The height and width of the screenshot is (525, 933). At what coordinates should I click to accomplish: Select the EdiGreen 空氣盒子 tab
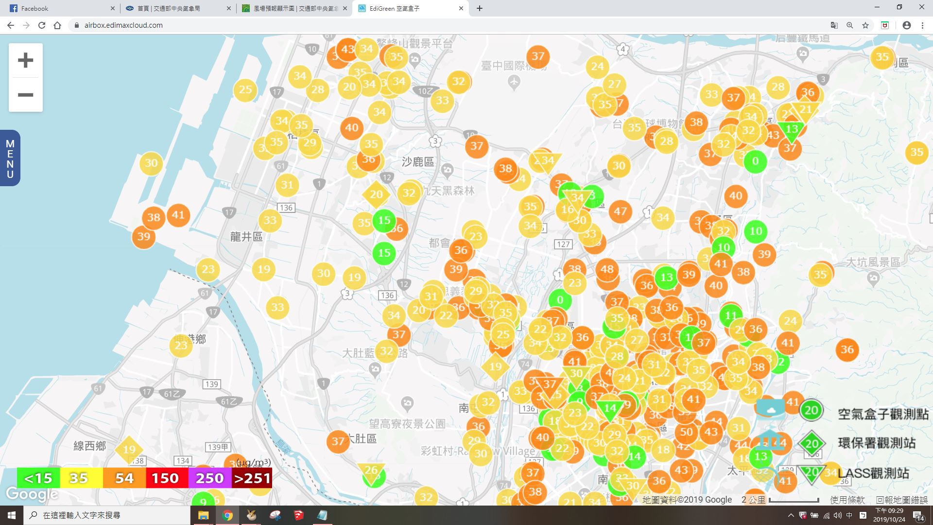[x=411, y=8]
